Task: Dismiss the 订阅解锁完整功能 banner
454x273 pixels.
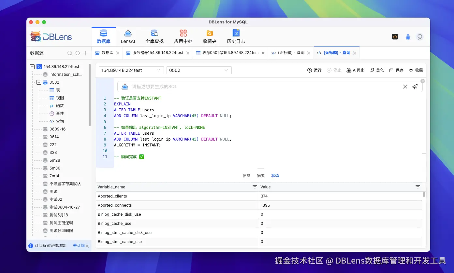Action: click(x=87, y=246)
